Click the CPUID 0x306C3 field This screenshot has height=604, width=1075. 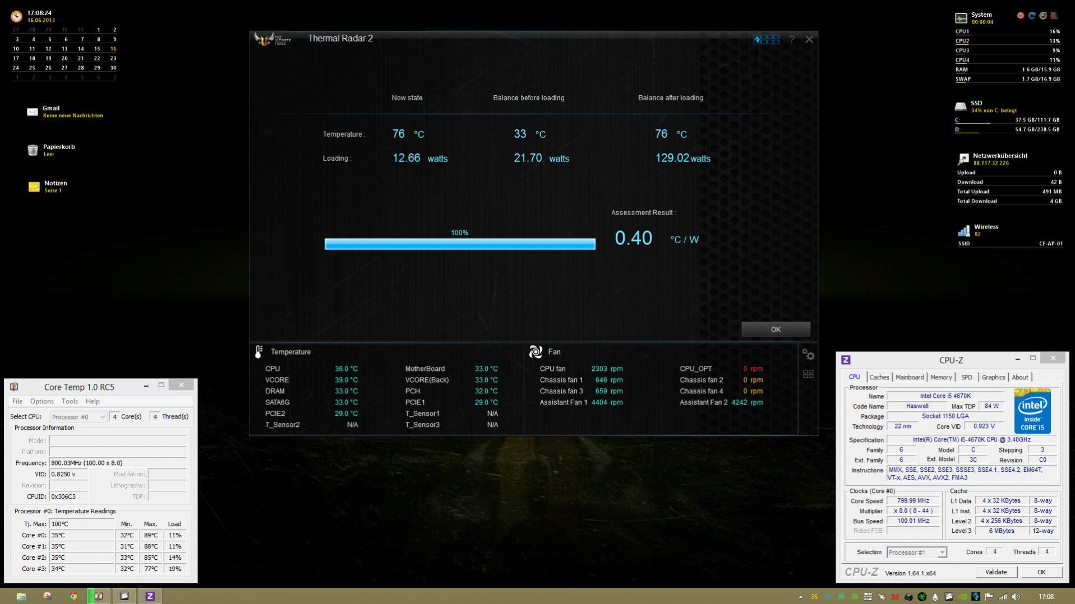coord(68,496)
